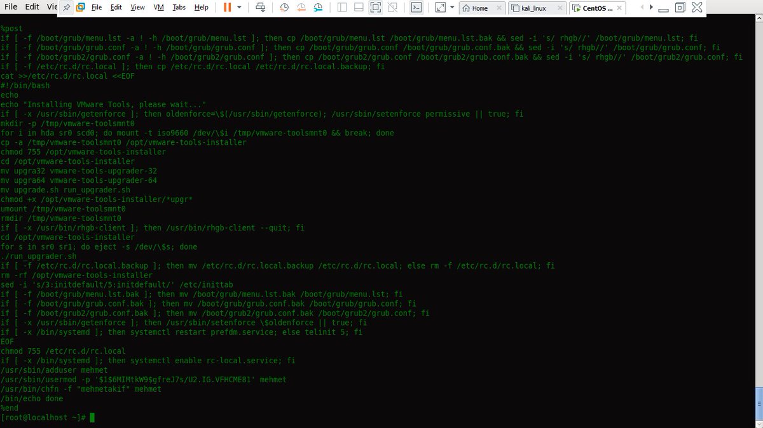Viewport: 763px width, 428px height.
Task: Toggle the library panel visibility
Action: (343, 8)
